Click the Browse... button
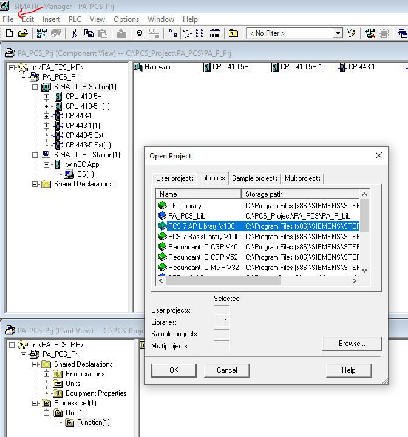This screenshot has height=437, width=408. pyautogui.click(x=352, y=344)
